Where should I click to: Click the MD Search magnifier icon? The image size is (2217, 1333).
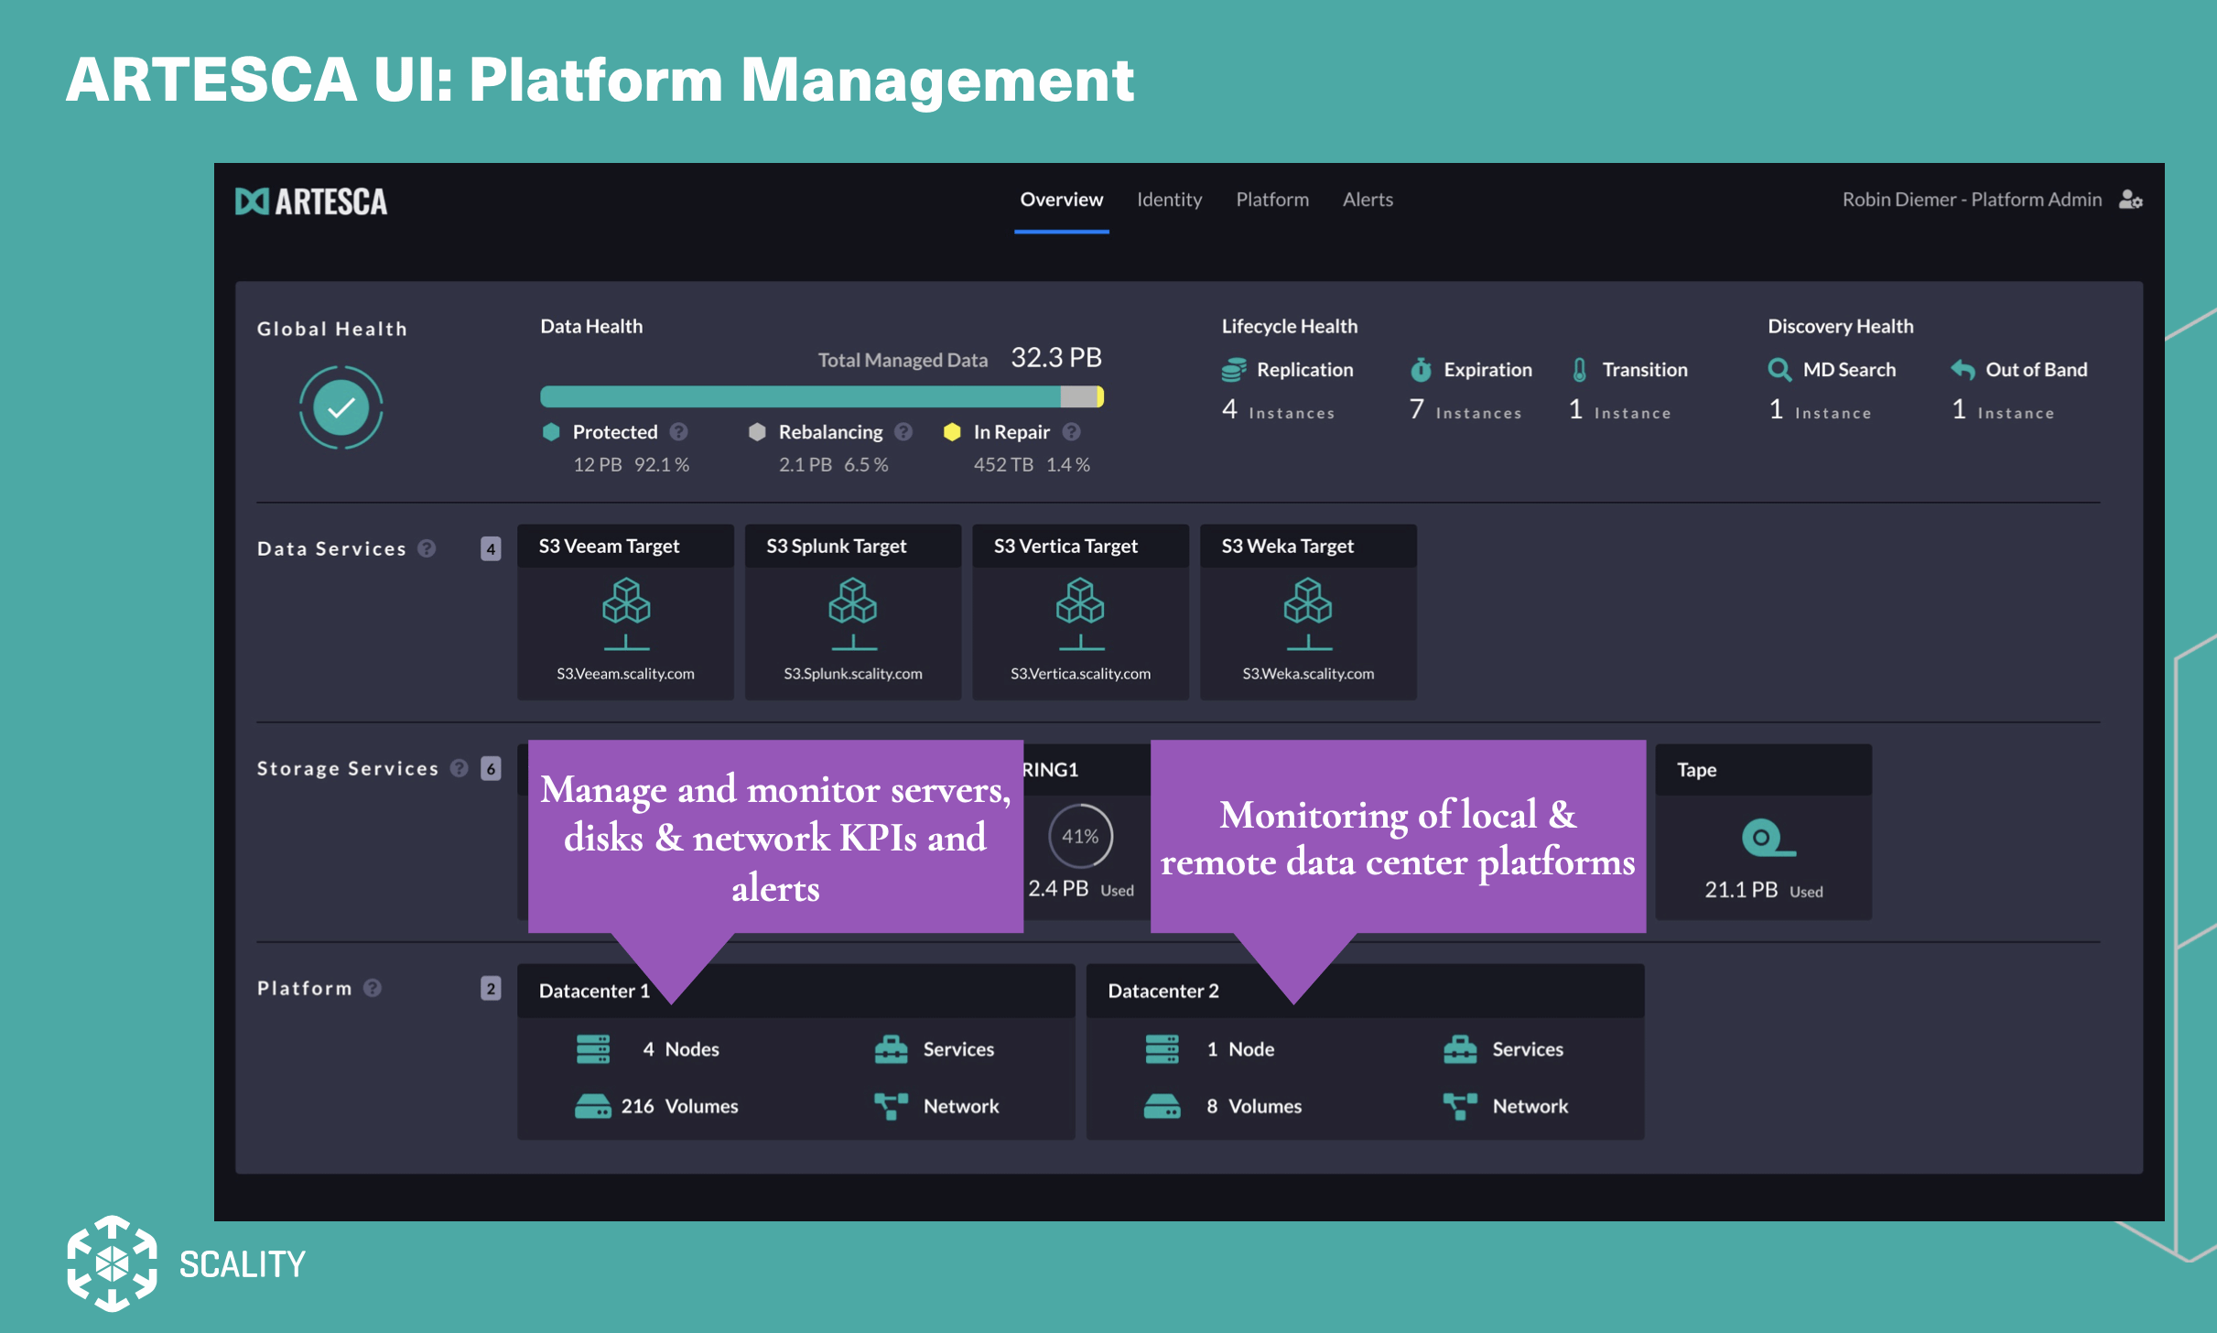point(1779,369)
